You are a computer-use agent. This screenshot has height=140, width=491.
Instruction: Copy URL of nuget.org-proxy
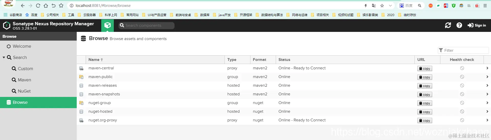click(x=425, y=121)
